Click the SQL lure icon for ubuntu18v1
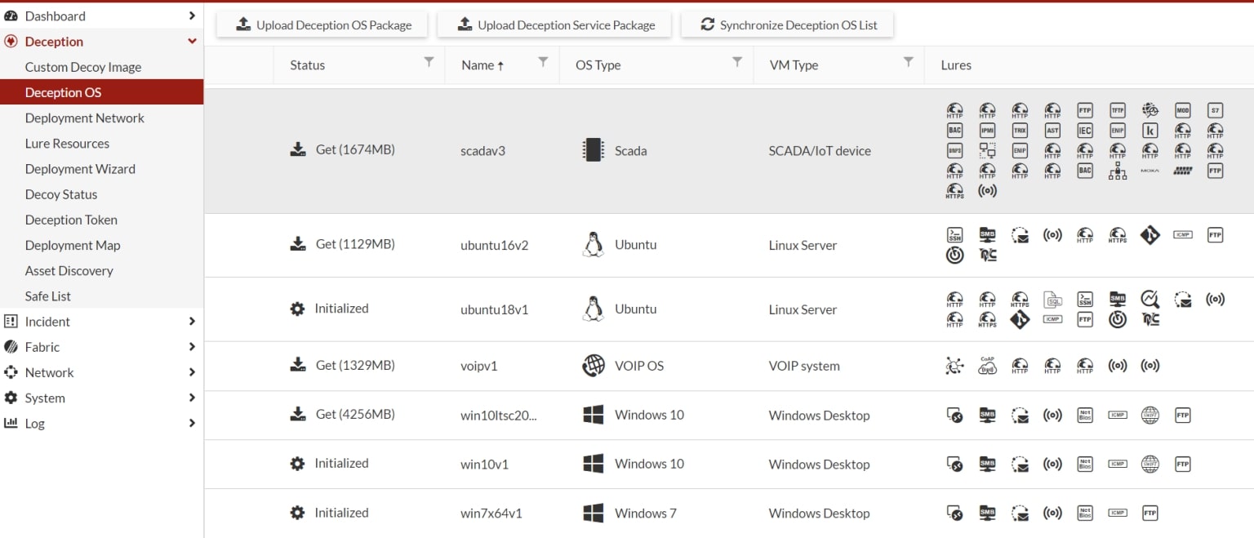Screen dimensions: 1254x538 click(x=1052, y=300)
